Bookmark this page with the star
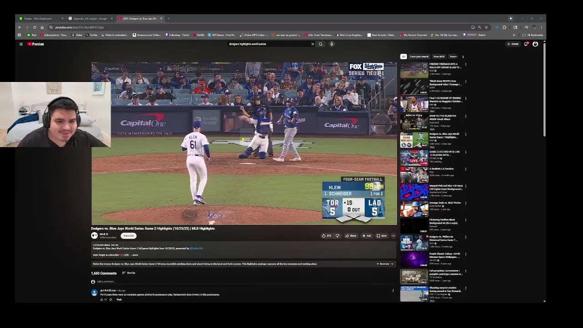Image resolution: width=583 pixels, height=328 pixels. point(486,27)
